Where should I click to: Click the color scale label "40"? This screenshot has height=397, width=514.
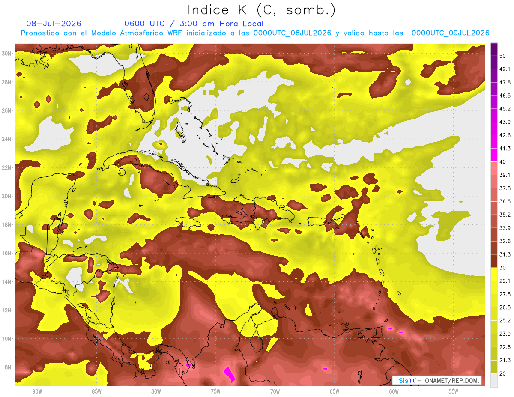point(503,162)
